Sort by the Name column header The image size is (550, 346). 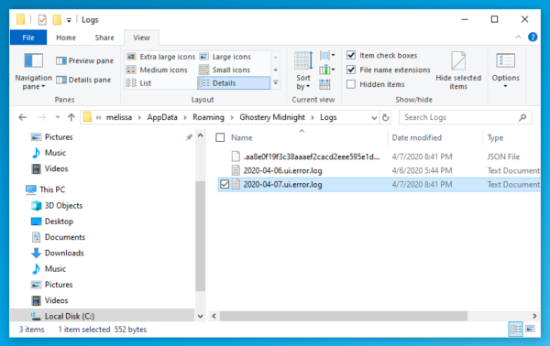(242, 137)
